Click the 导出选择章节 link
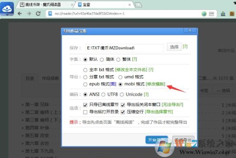The image size is (236, 158). pos(159,112)
